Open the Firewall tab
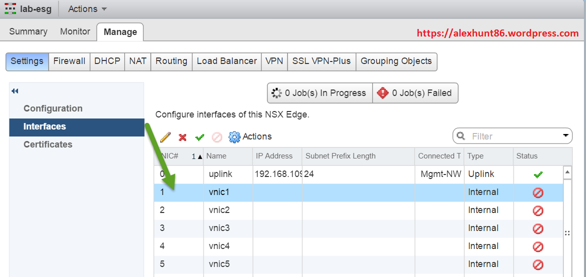Image resolution: width=586 pixels, height=277 pixels. [69, 61]
